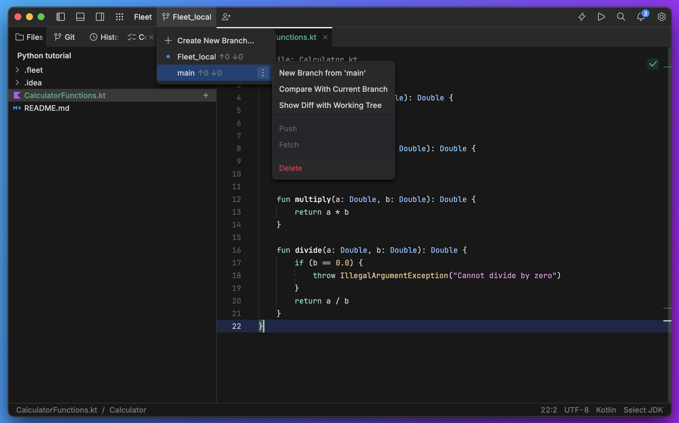Click return a * b on line 13
Image resolution: width=679 pixels, height=423 pixels.
pos(322,212)
